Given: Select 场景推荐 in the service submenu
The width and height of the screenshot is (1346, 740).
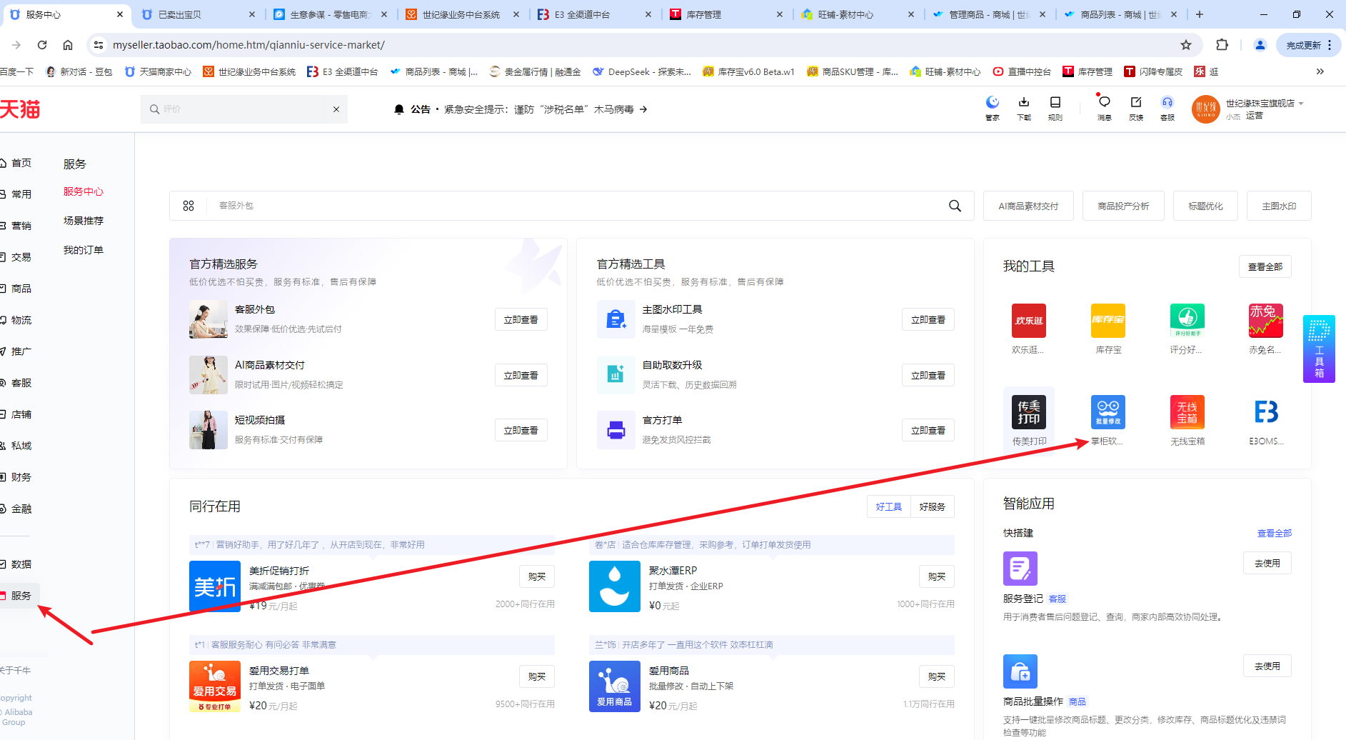Looking at the screenshot, I should pyautogui.click(x=84, y=221).
